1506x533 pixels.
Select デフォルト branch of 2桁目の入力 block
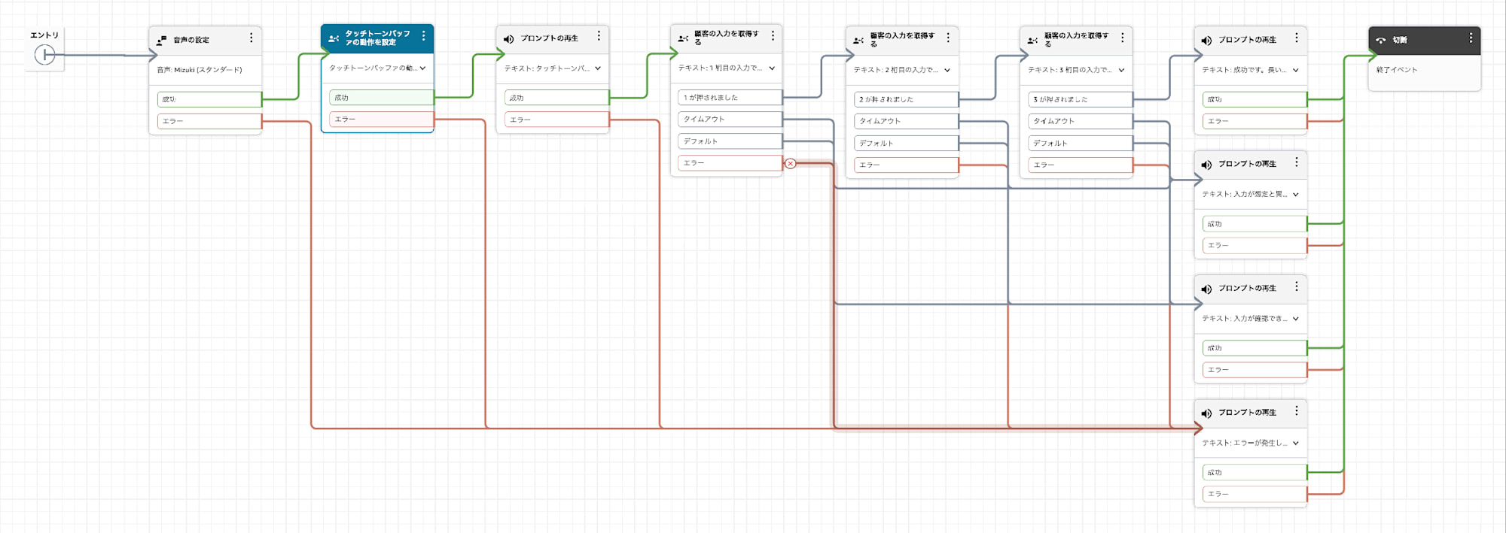(x=907, y=143)
